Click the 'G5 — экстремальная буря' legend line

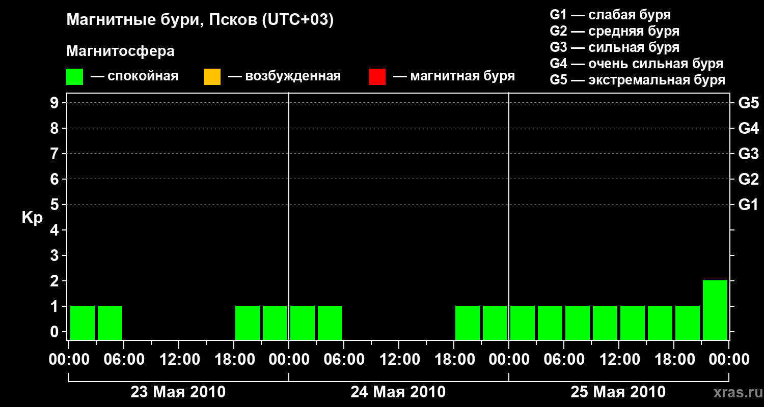coord(638,80)
